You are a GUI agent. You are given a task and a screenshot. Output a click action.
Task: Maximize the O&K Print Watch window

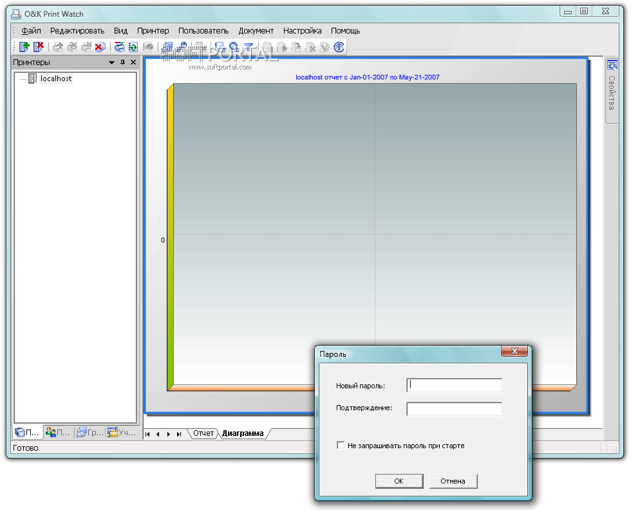[585, 12]
